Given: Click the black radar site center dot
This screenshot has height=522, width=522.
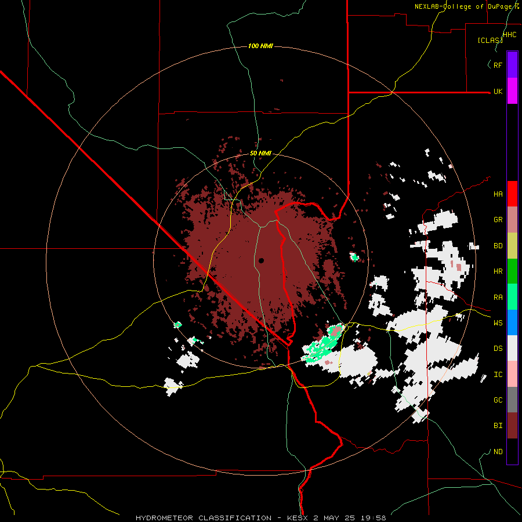Looking at the screenshot, I should pos(262,260).
